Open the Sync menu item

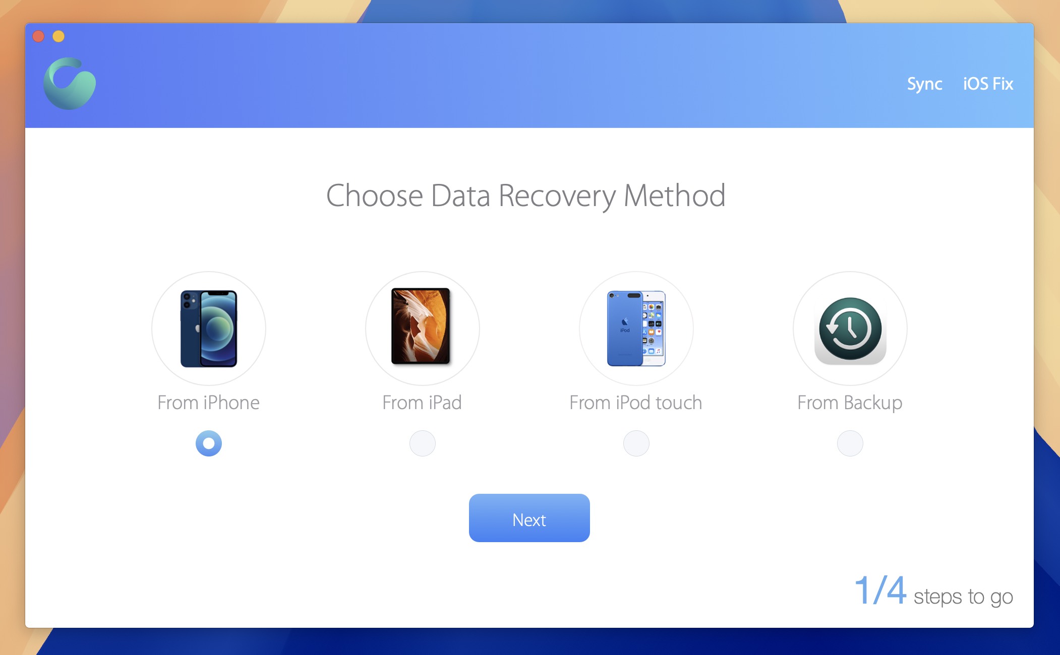pos(925,84)
